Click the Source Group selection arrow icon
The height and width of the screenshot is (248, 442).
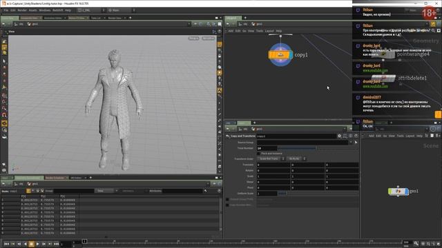point(356,143)
